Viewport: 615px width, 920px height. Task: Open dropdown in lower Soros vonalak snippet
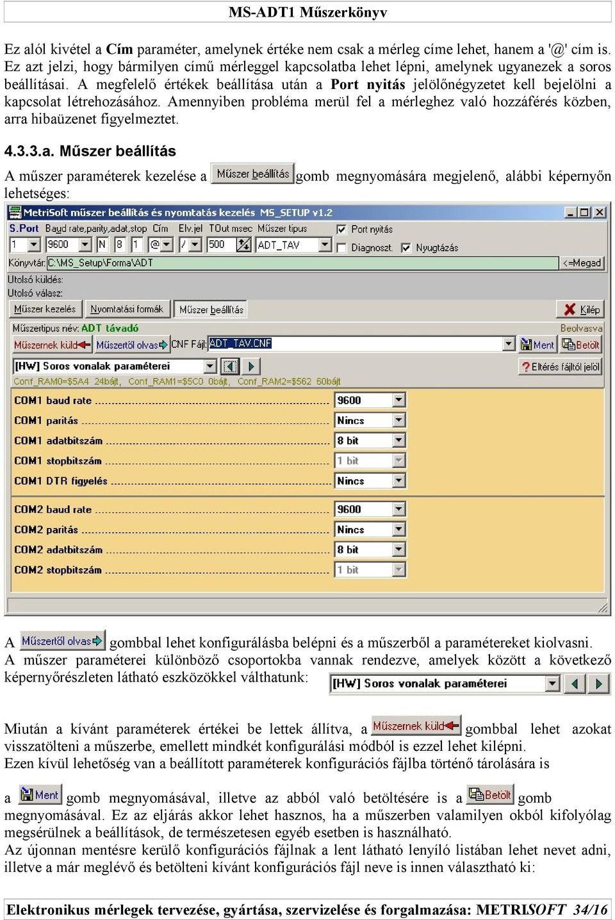pyautogui.click(x=553, y=684)
